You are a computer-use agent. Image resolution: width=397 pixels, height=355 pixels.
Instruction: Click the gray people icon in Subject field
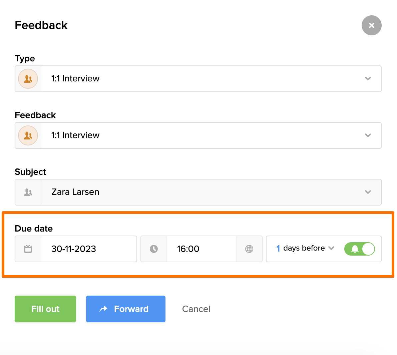coord(28,192)
